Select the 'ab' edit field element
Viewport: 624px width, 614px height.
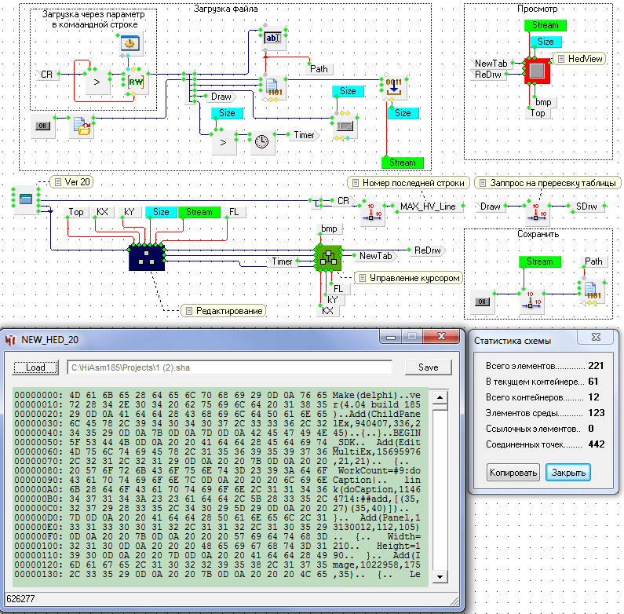click(x=272, y=38)
